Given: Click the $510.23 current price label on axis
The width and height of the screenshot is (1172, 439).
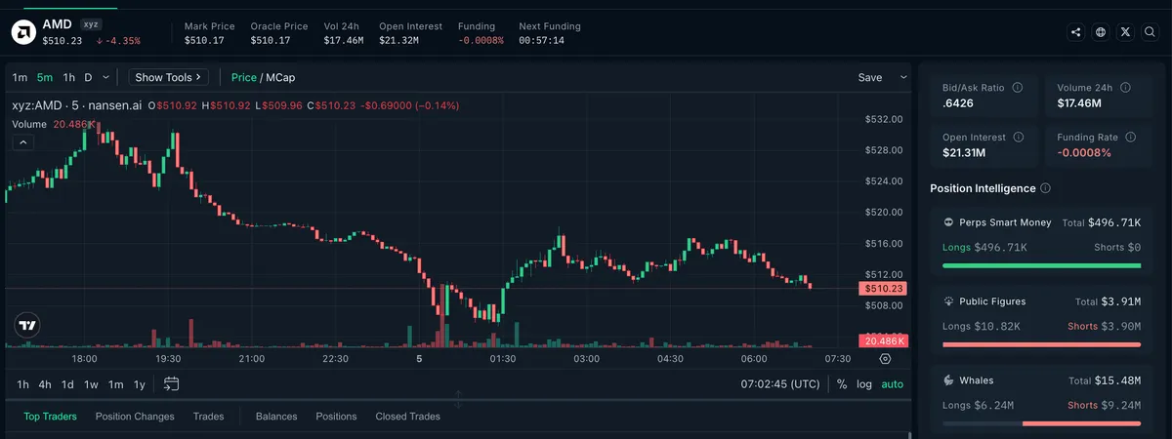Looking at the screenshot, I should (x=882, y=289).
